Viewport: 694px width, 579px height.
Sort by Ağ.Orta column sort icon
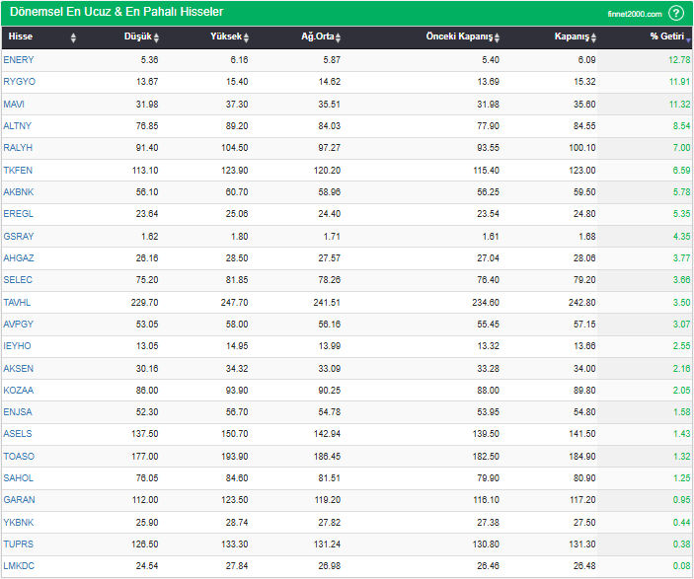(338, 37)
